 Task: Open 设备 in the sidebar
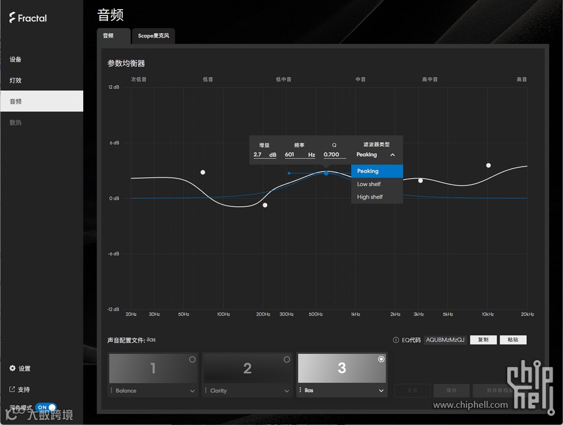(x=41, y=60)
